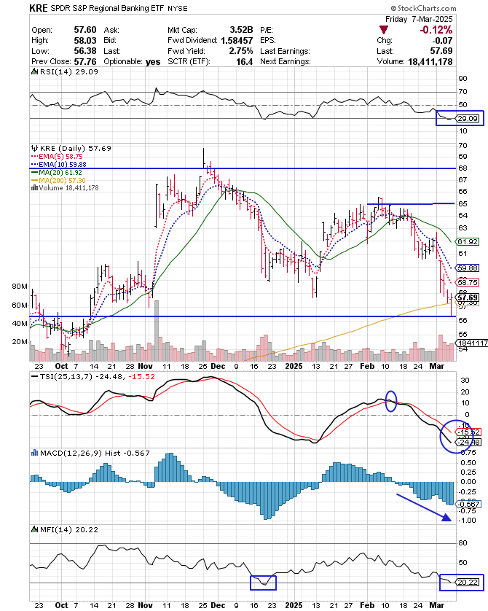Image resolution: width=488 pixels, height=611 pixels.
Task: Click the red 58.75 price tag on right axis
Action: tap(468, 282)
